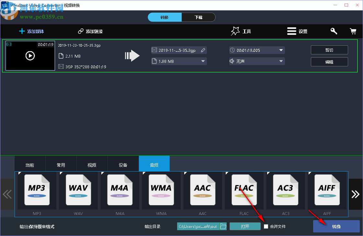Open the shopping cart icon

[353, 31]
